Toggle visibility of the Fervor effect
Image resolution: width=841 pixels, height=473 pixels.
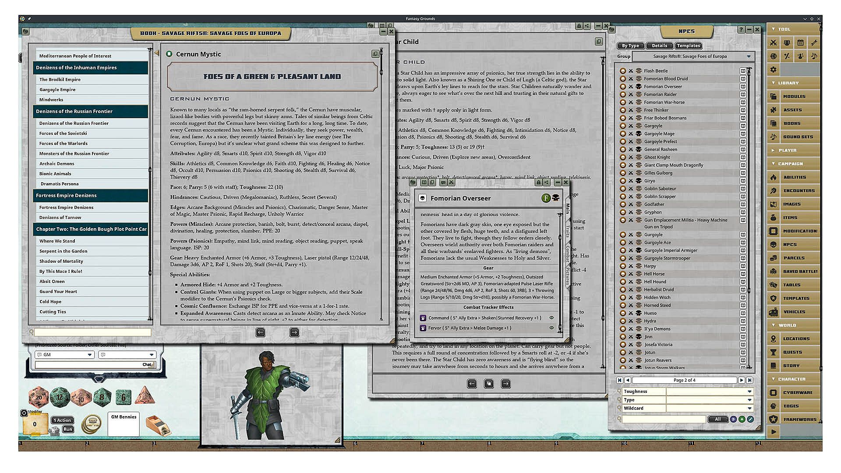[551, 328]
